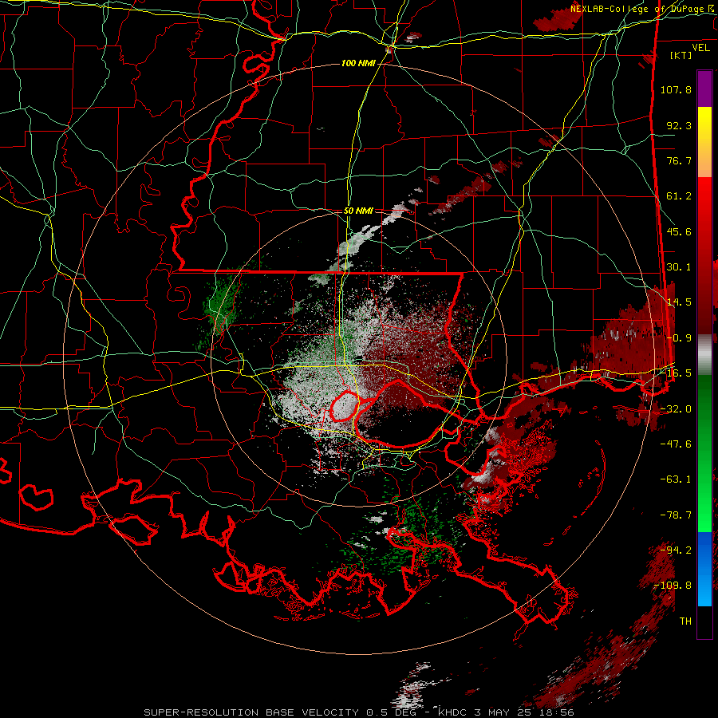Select the -94.2 velocity scale value

(x=676, y=550)
